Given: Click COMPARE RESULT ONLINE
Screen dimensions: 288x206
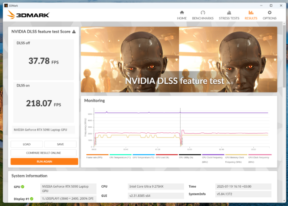Looking at the screenshot, I should coord(43,153).
